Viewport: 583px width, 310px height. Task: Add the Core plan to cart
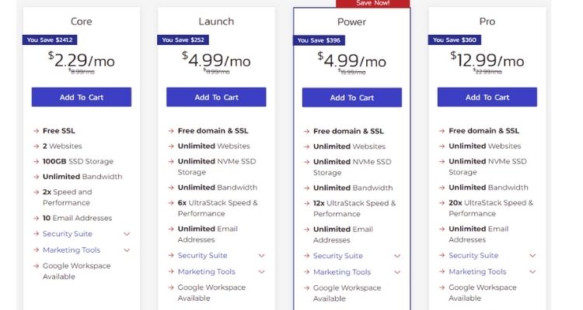click(x=82, y=97)
